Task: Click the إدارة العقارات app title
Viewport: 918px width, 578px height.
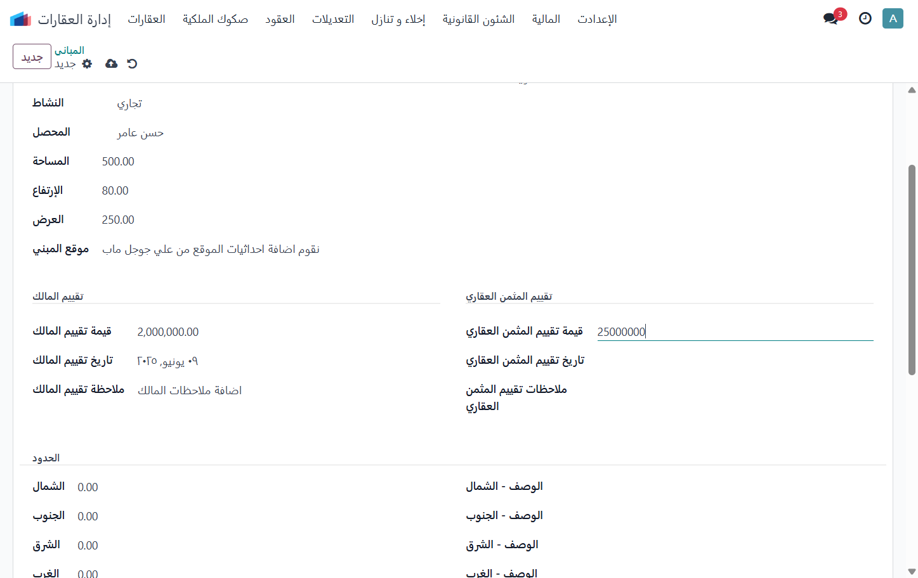Action: pos(74,19)
